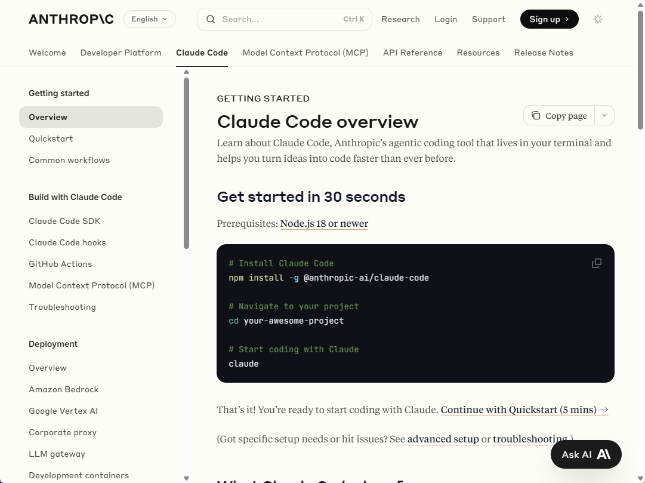Click the Node.js 18 or newer link
This screenshot has width=645, height=483.
pos(324,223)
